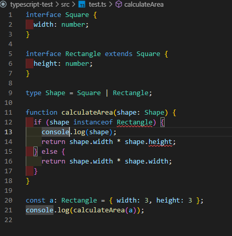Click the 'function' keyword on line 11
The image size is (232, 236).
(x=42, y=113)
